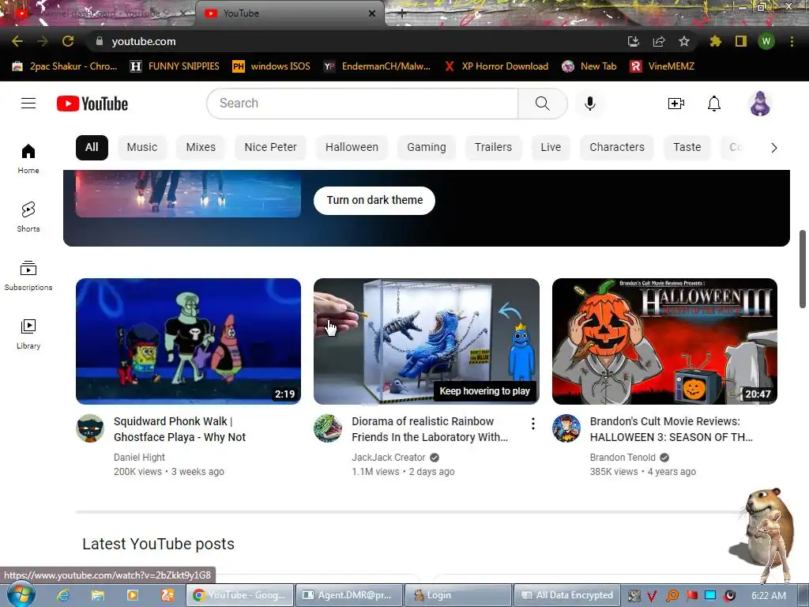Open Squidward Phonk Walk video title
Screen dimensions: 809x607
pos(179,429)
